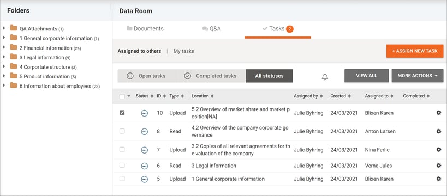447x196 pixels.
Task: Click status icon of task 6
Action: [x=145, y=166]
